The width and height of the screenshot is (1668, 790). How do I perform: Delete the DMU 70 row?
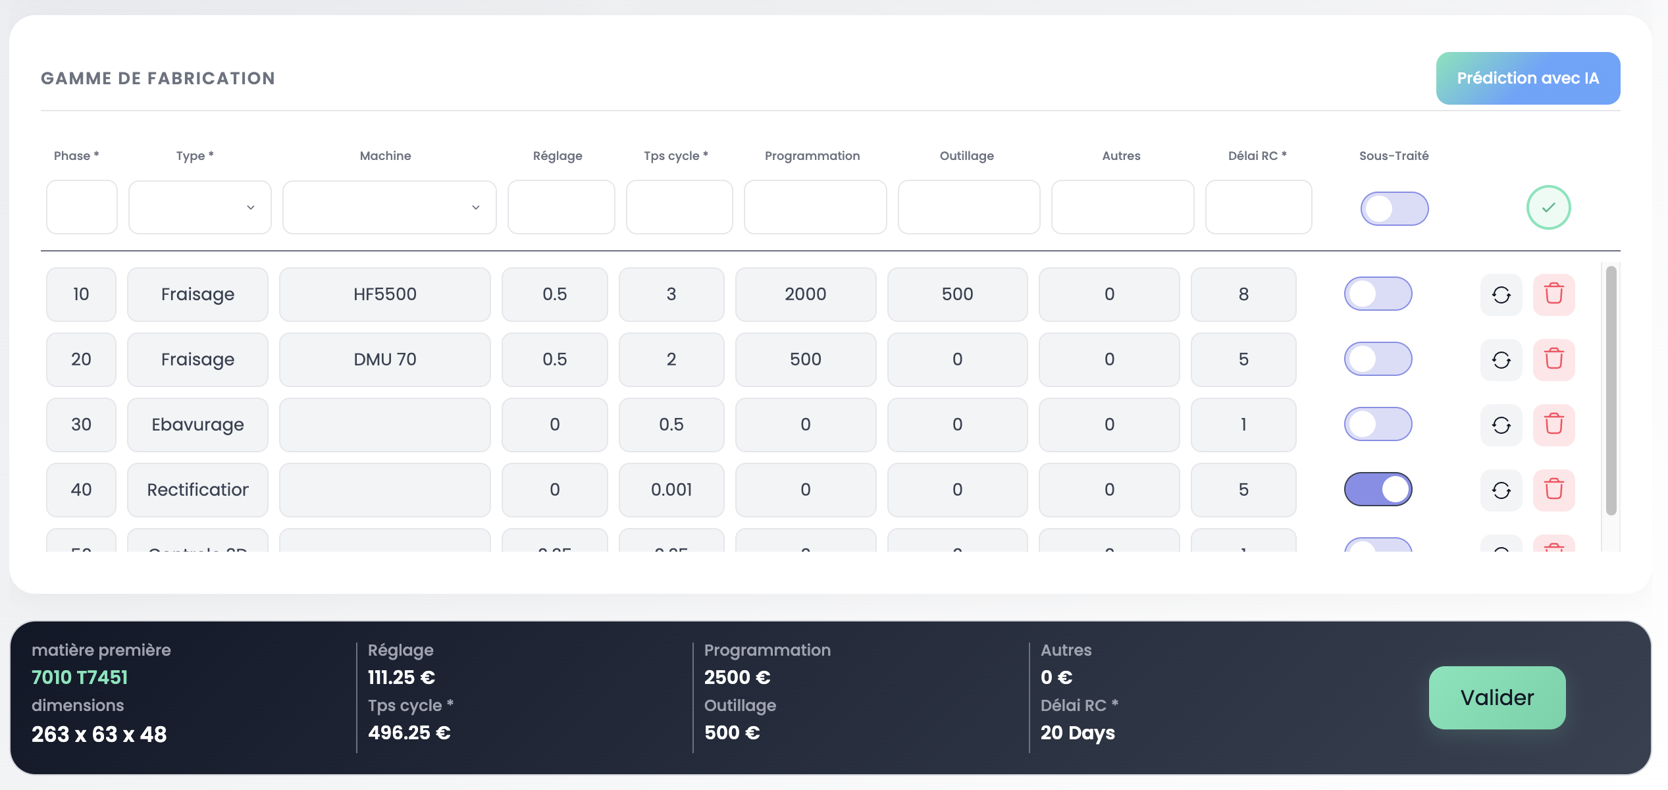point(1553,359)
